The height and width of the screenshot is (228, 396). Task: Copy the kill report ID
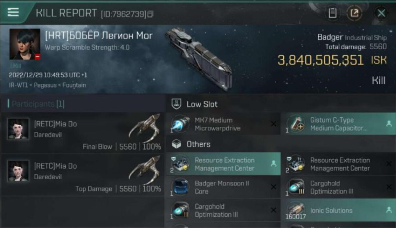pos(150,14)
